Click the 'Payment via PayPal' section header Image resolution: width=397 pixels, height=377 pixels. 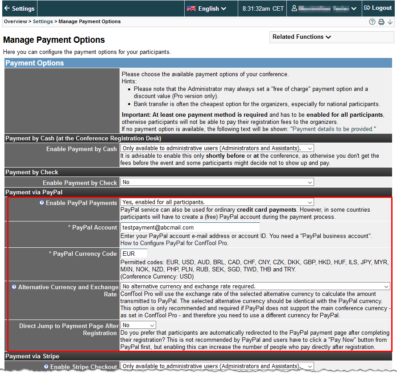coord(198,193)
